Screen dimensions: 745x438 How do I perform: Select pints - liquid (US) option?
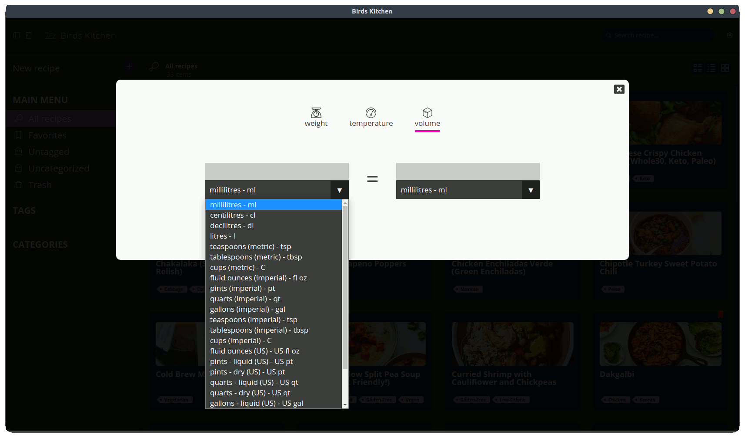point(274,361)
